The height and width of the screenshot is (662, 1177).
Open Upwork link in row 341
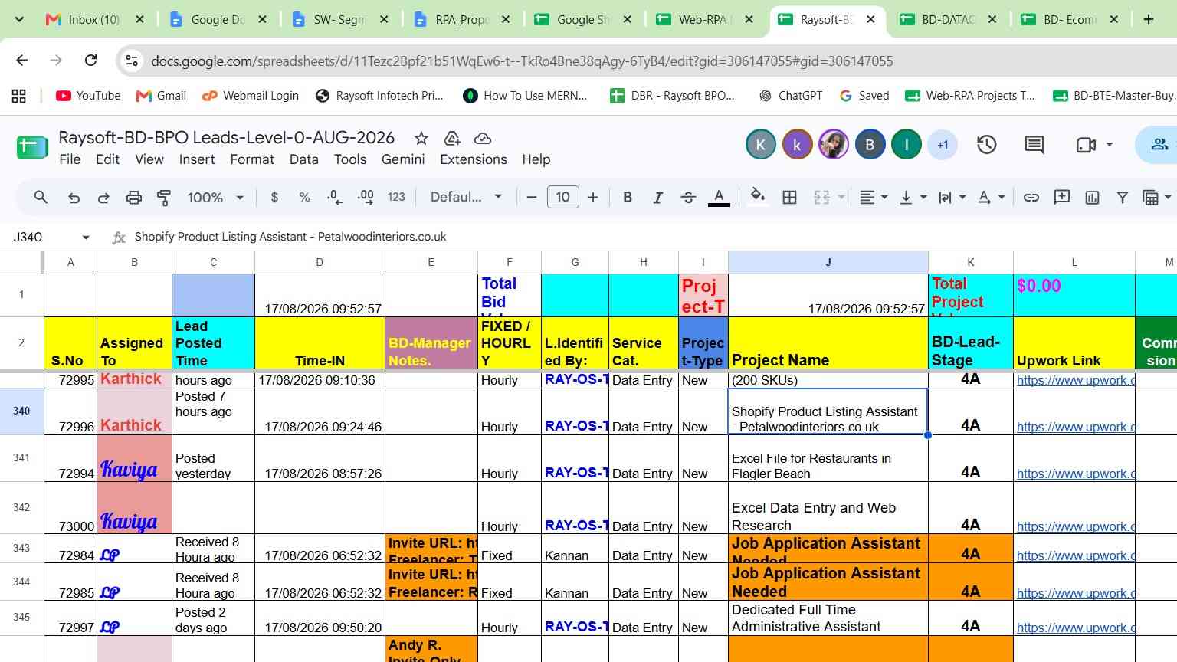[x=1075, y=474]
